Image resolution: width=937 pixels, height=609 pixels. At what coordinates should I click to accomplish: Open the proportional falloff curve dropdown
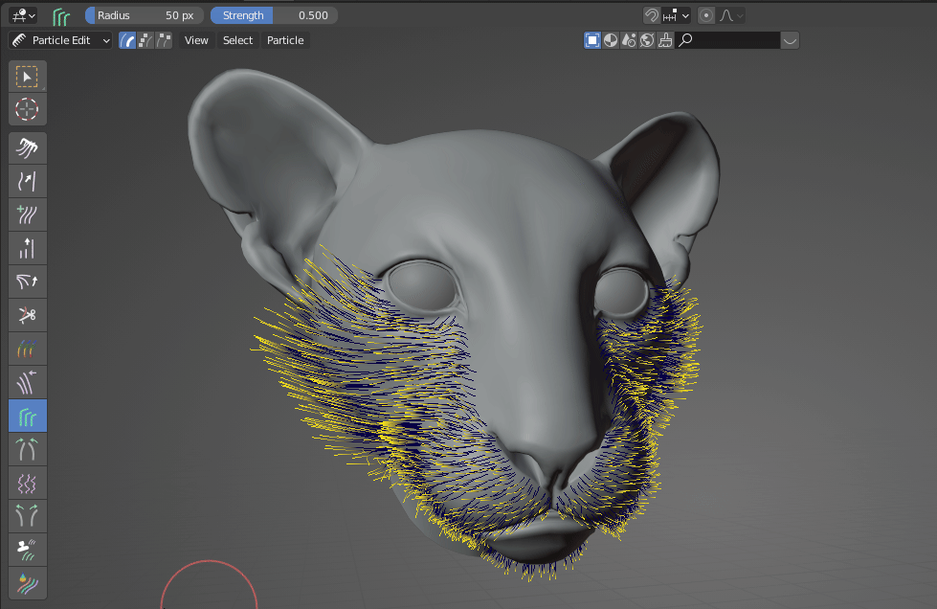[x=731, y=15]
